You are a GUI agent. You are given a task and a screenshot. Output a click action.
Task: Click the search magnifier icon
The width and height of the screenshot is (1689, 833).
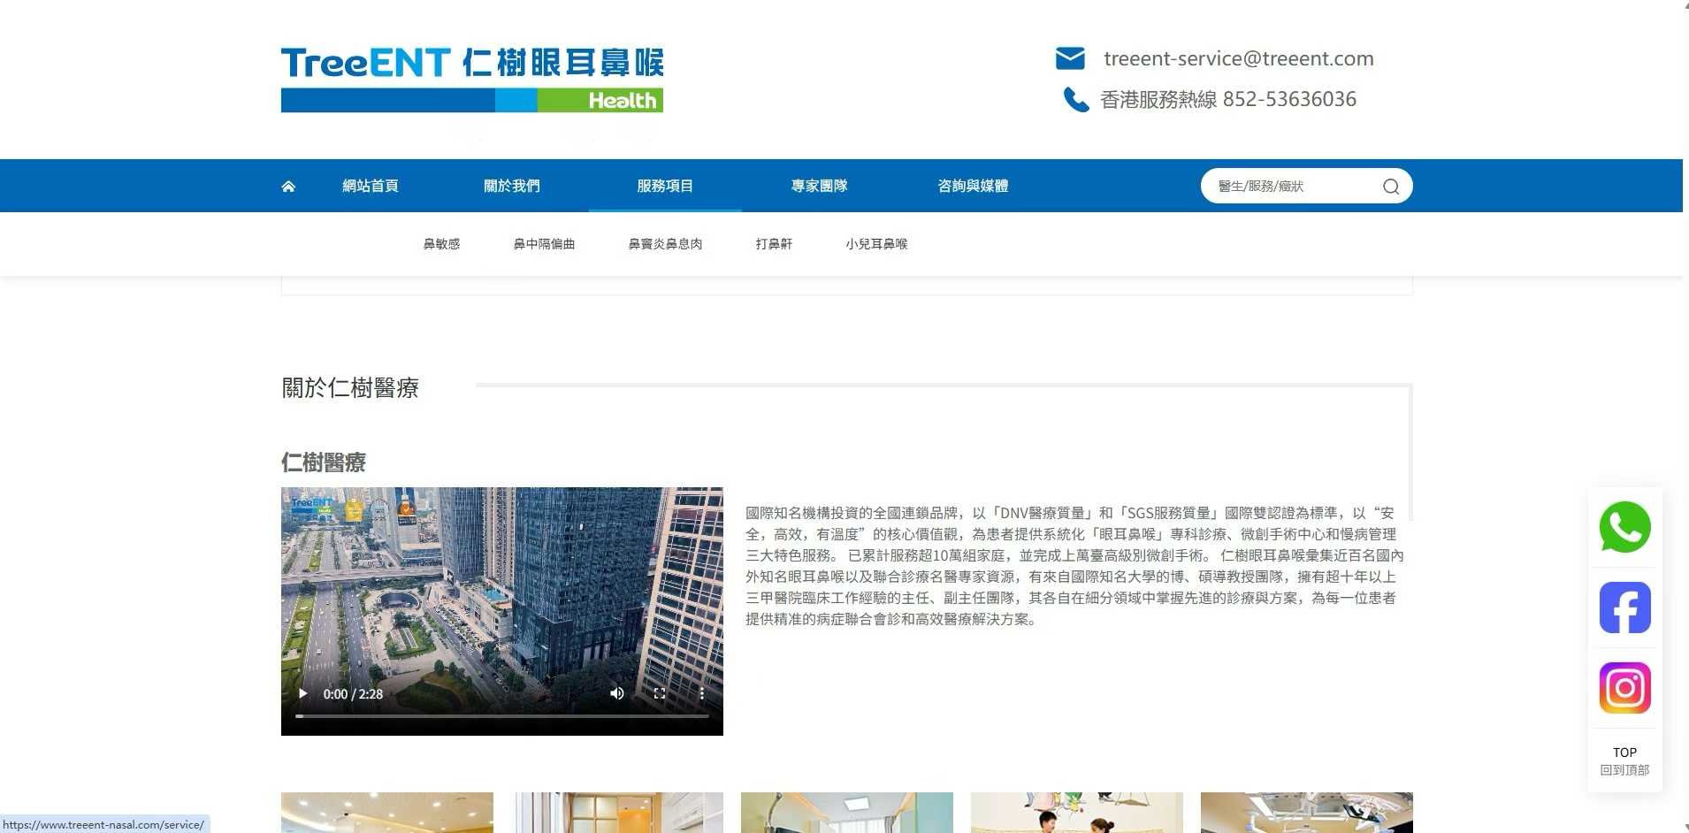(1390, 187)
